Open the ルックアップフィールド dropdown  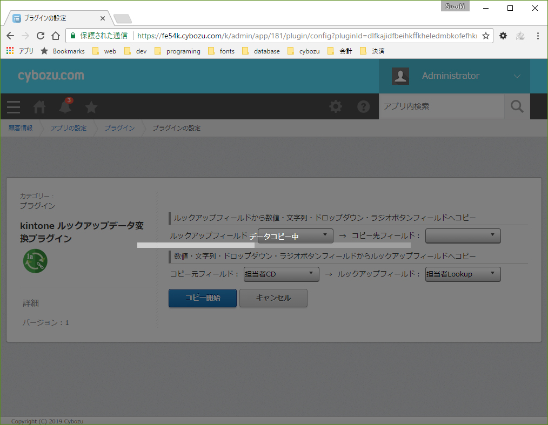pos(295,236)
